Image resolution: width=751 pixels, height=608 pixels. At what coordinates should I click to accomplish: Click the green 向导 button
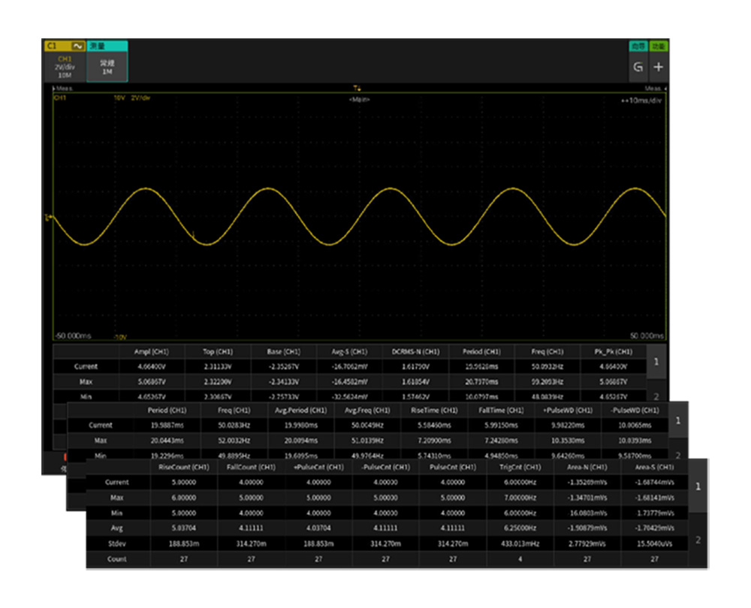tap(638, 46)
